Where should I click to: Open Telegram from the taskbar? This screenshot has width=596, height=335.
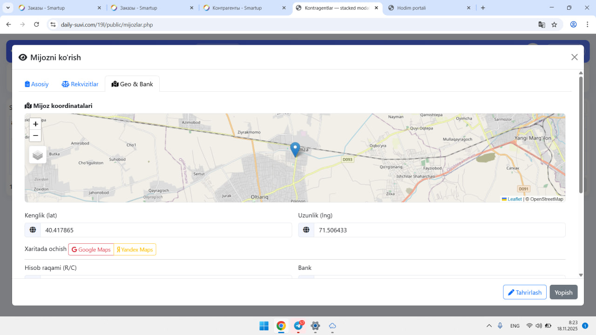(x=298, y=326)
